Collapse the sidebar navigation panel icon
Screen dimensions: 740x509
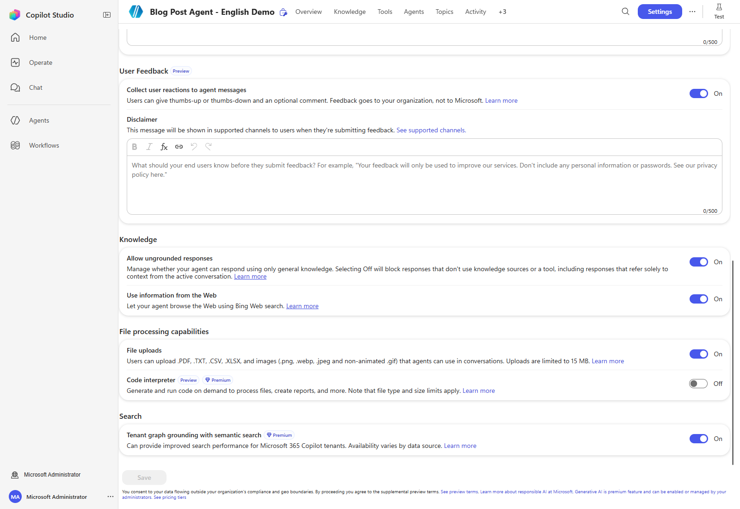click(x=107, y=15)
